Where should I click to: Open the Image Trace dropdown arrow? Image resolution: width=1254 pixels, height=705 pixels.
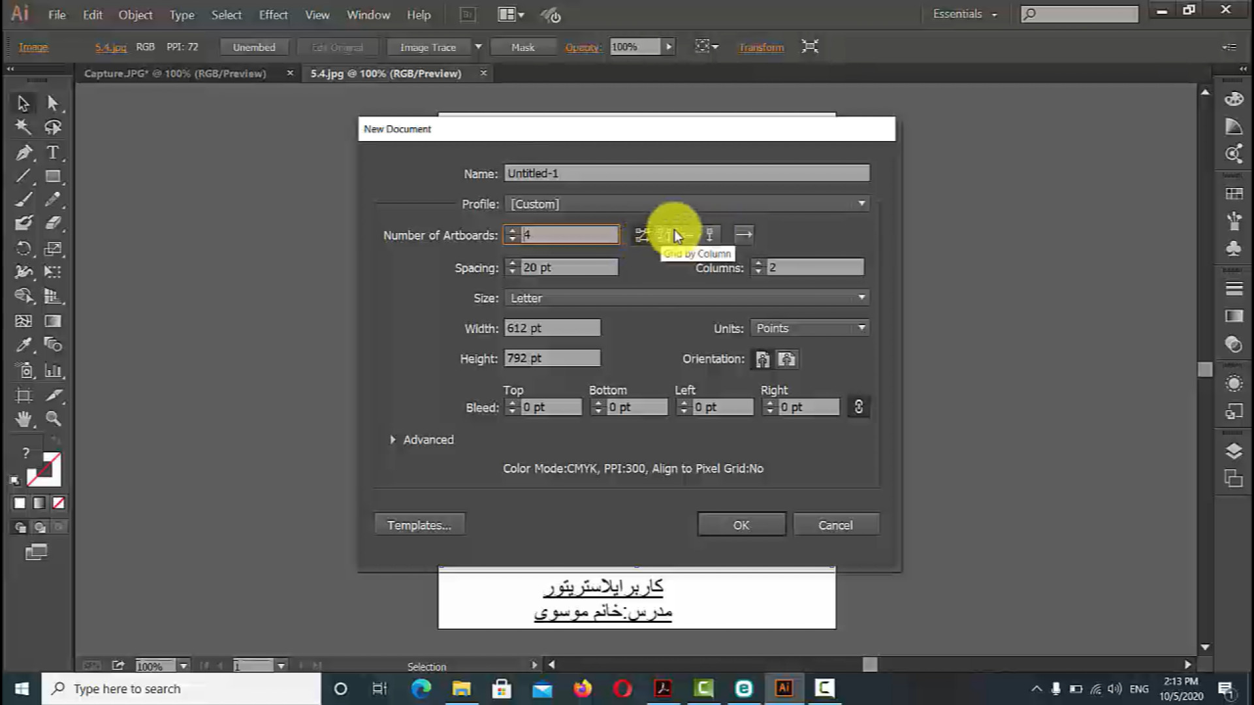point(478,47)
